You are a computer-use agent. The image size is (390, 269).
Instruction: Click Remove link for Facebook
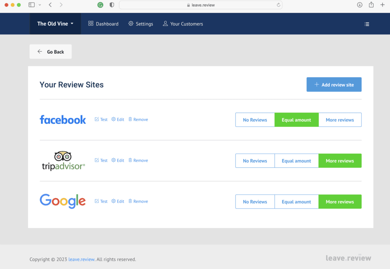[138, 119]
